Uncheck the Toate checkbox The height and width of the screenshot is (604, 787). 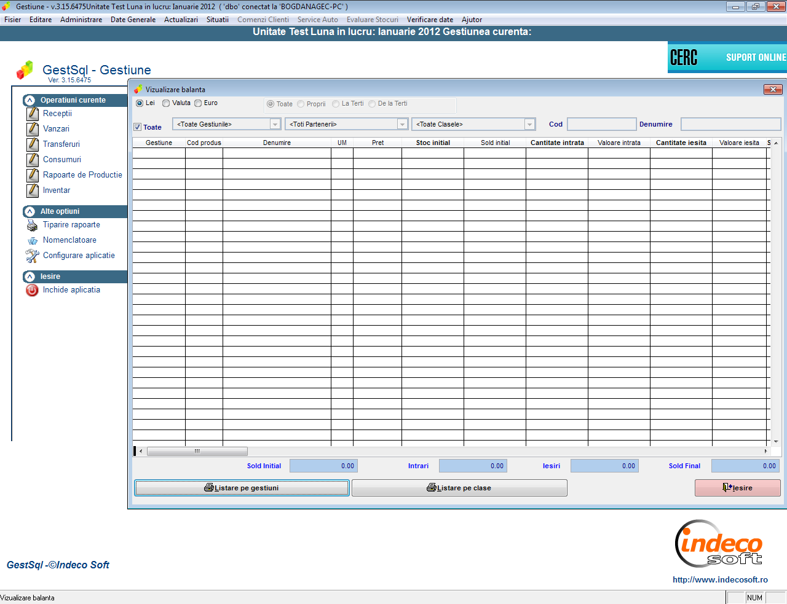click(x=138, y=127)
